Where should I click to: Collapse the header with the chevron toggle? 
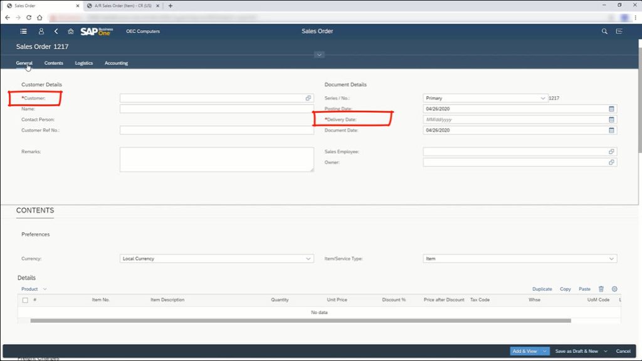[x=319, y=54]
